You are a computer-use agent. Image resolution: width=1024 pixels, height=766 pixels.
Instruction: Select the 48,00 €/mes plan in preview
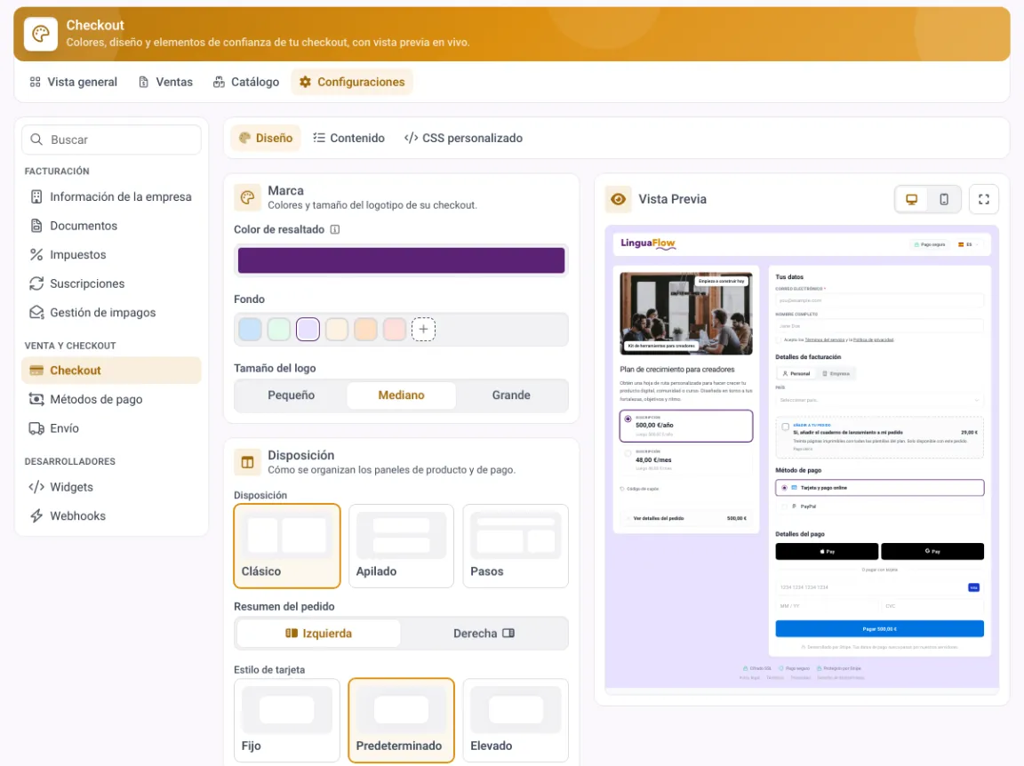[686, 459]
